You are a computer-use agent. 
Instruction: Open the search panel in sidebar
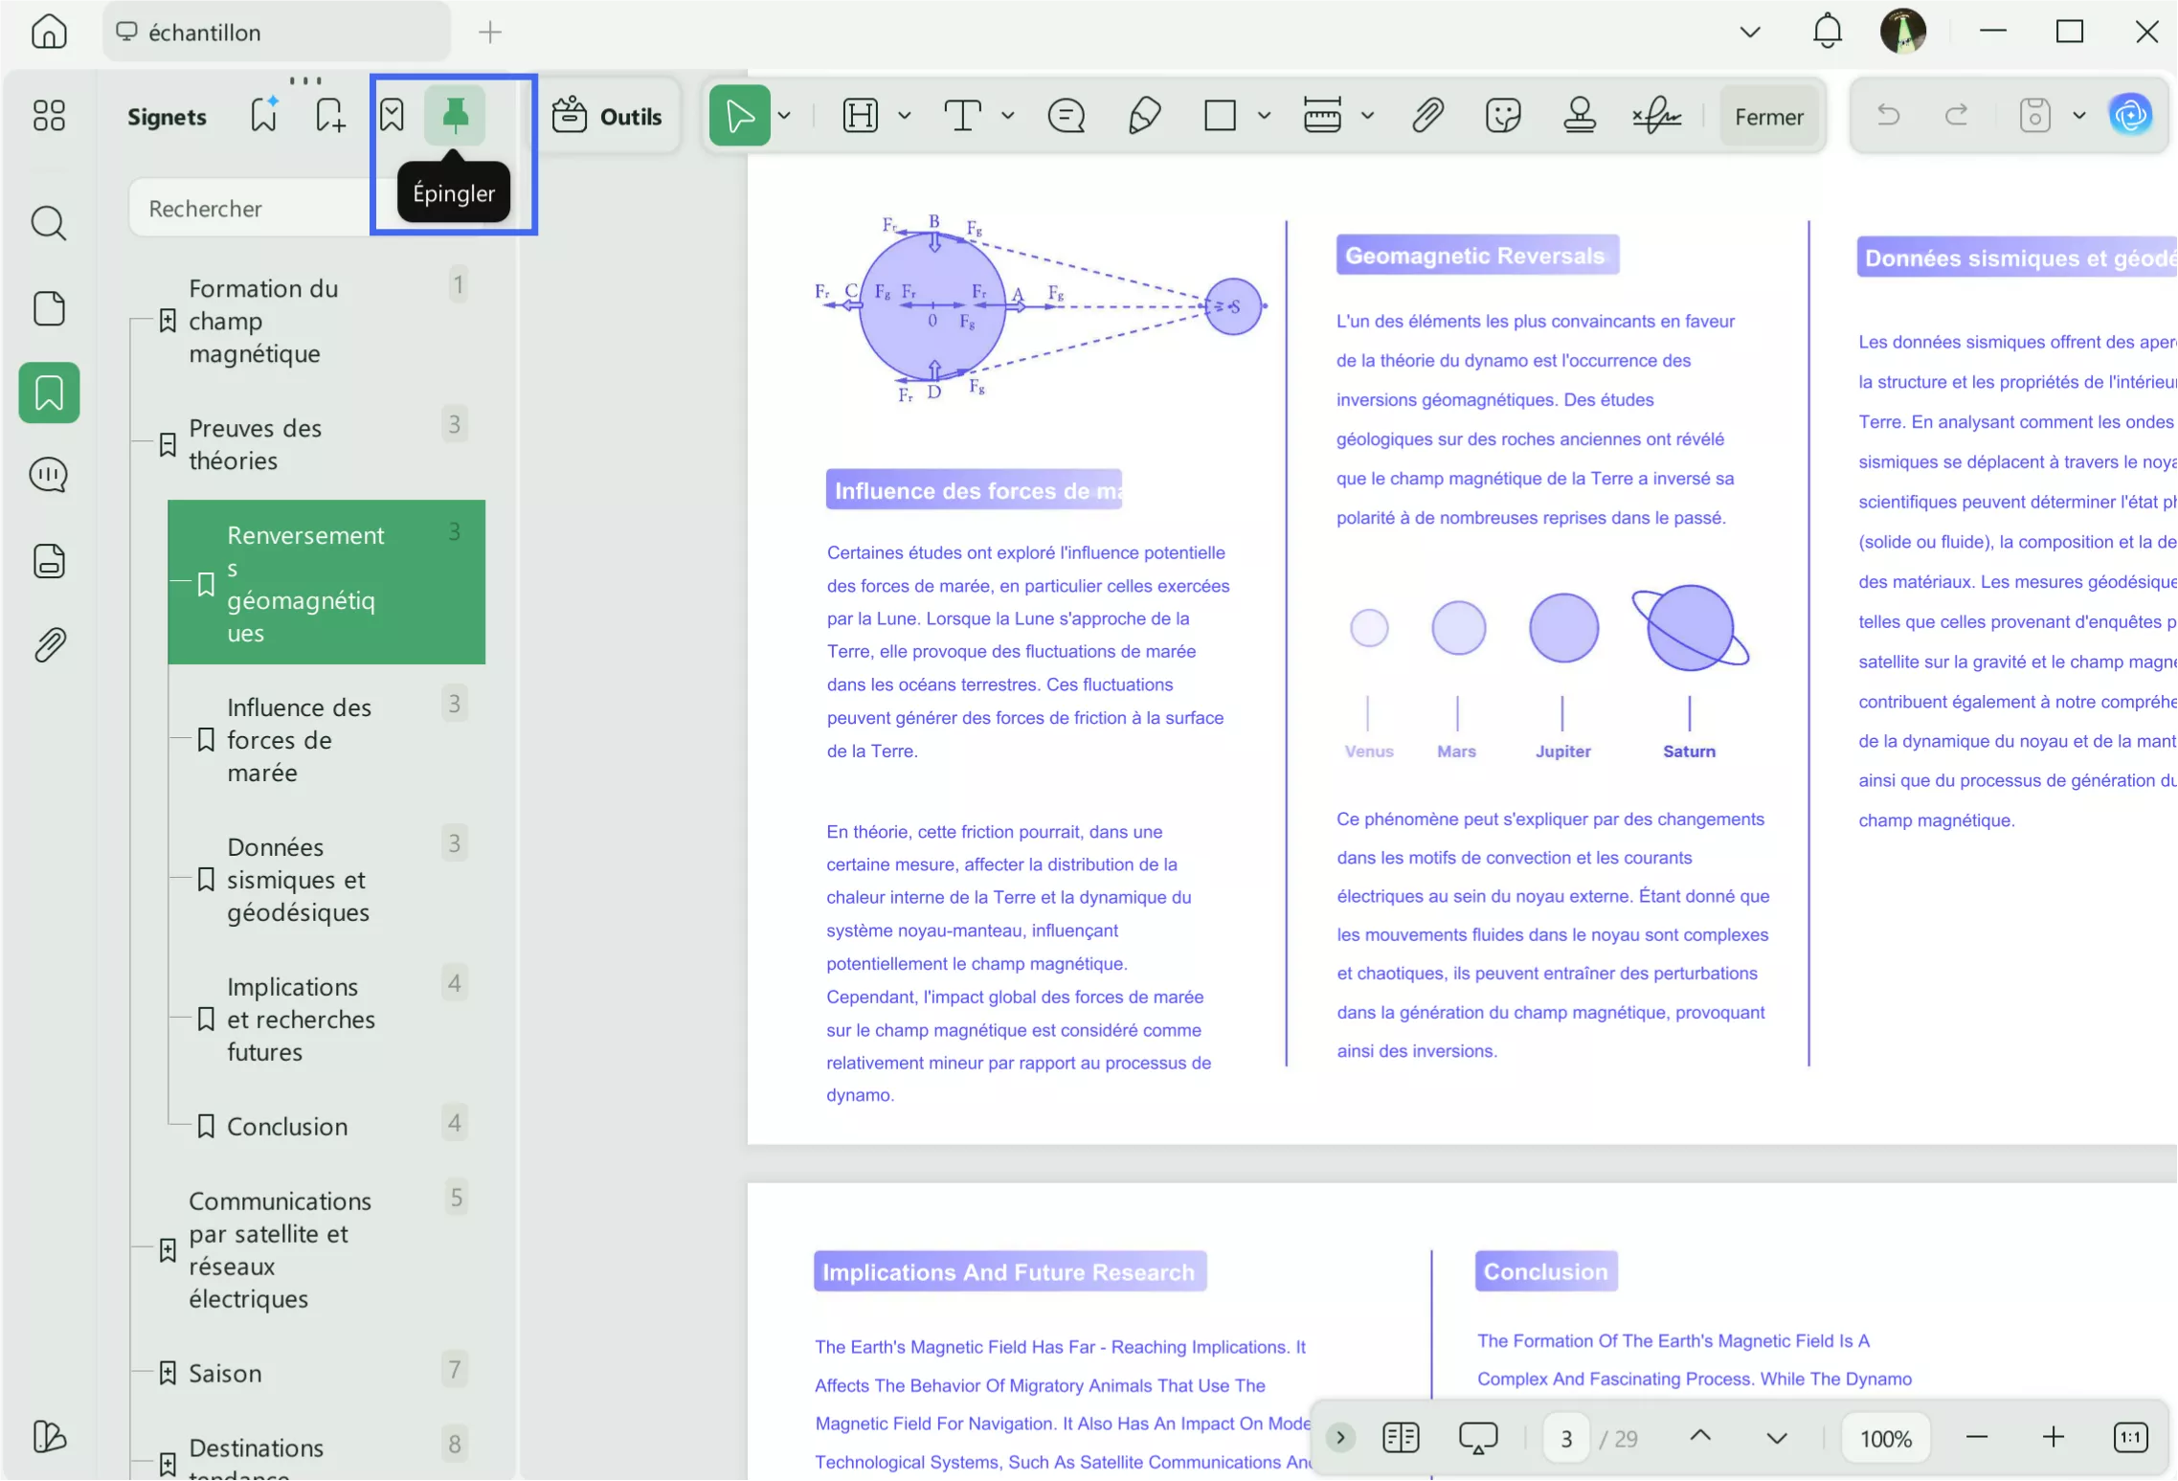click(x=49, y=223)
